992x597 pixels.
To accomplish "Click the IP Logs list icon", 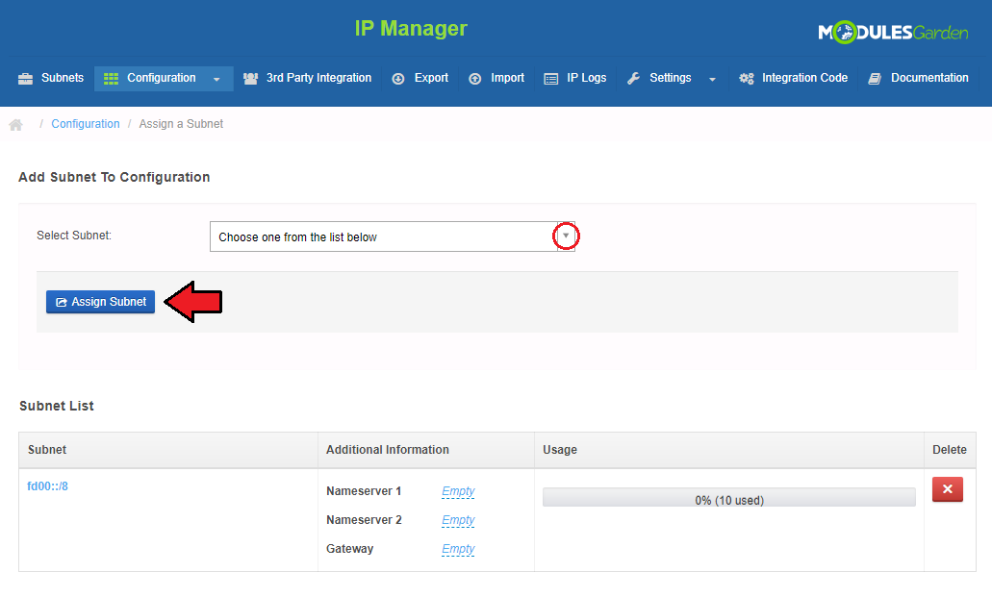I will (x=550, y=79).
